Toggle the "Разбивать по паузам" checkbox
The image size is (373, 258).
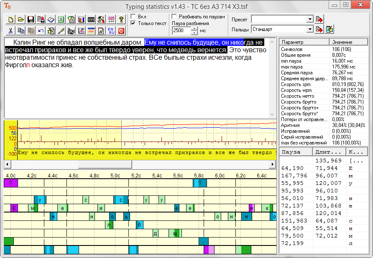pos(174,17)
